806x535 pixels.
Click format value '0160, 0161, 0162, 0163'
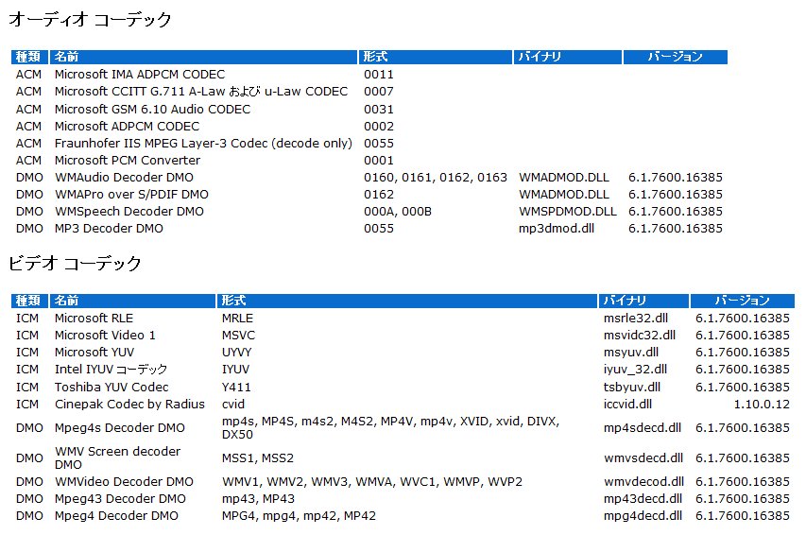pyautogui.click(x=436, y=177)
